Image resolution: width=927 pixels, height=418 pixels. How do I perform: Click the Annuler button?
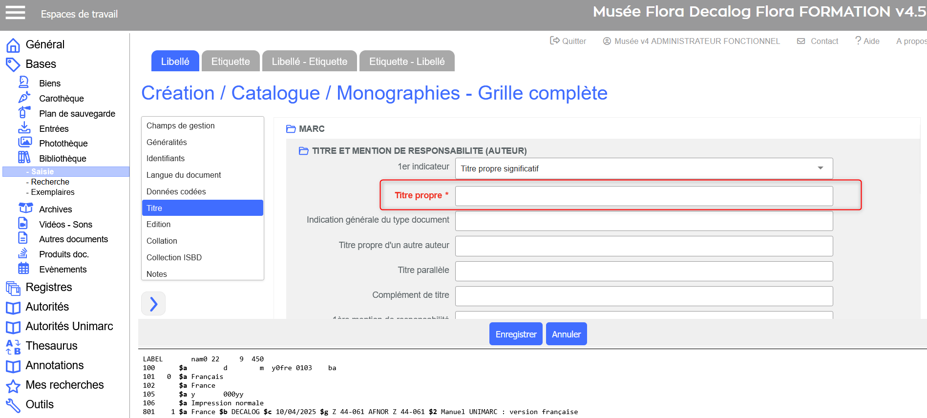click(x=566, y=334)
